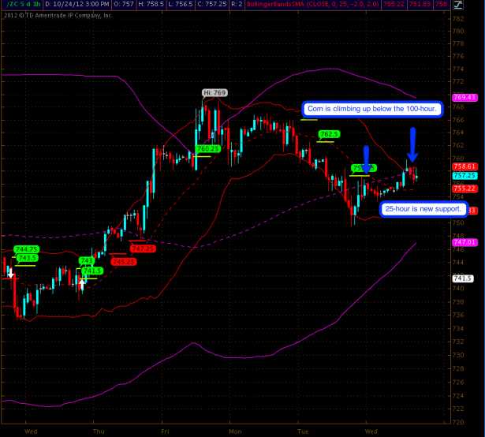Click the white up arrow below 741.5 label

(x=80, y=282)
